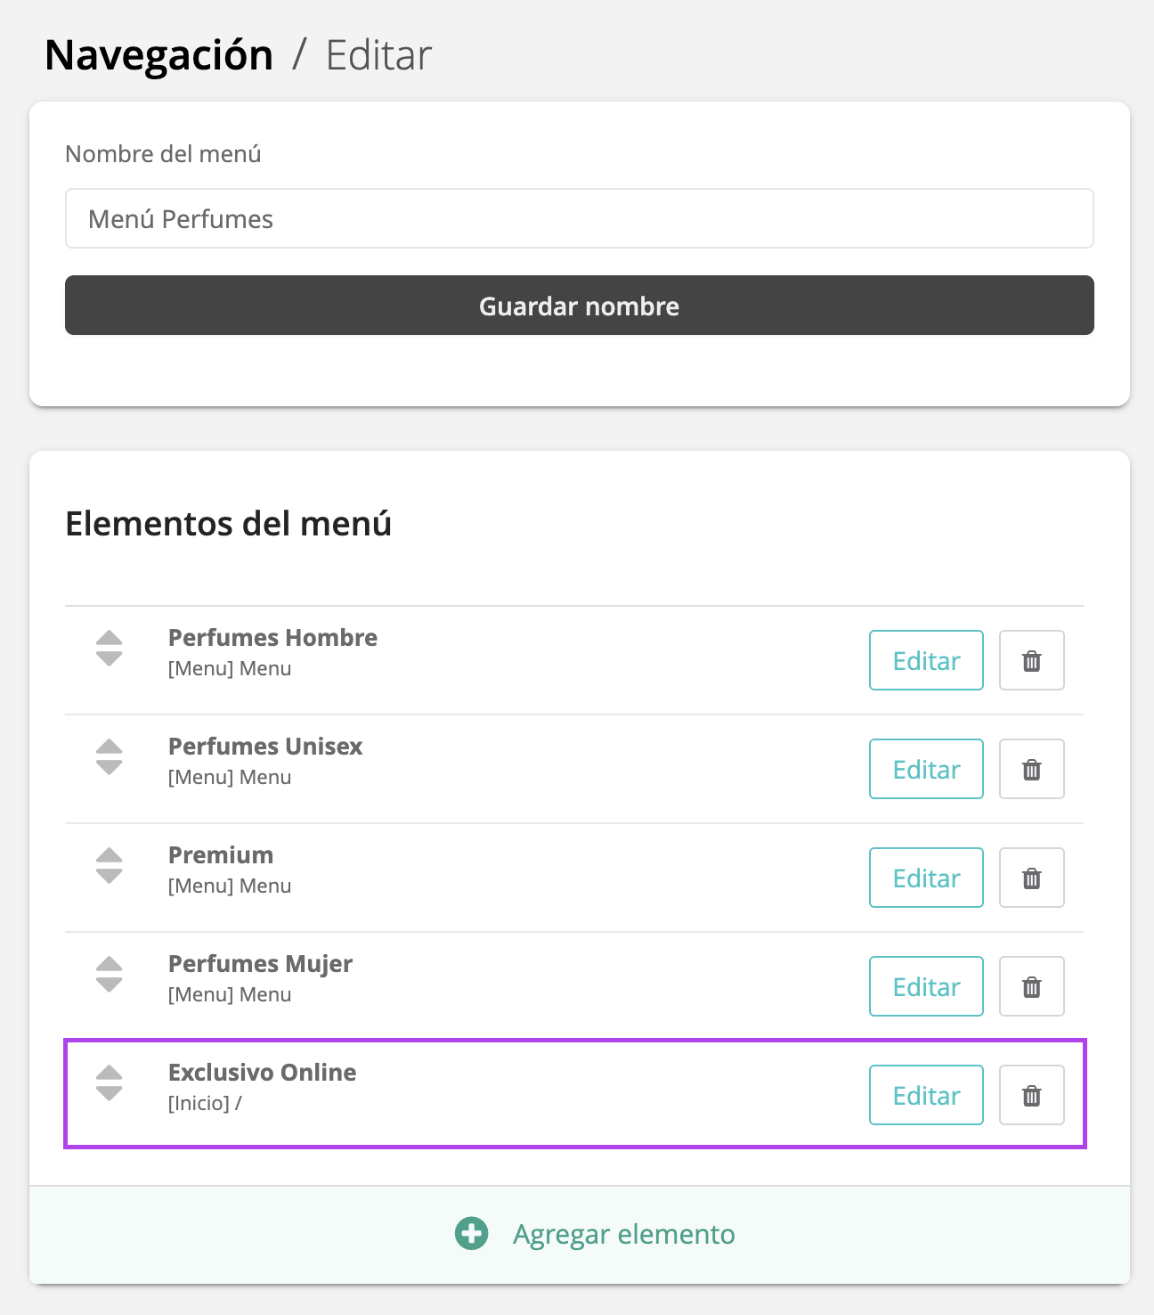Go back to Navegación breadcrumb
Viewport: 1154px width, 1315px height.
(x=159, y=55)
